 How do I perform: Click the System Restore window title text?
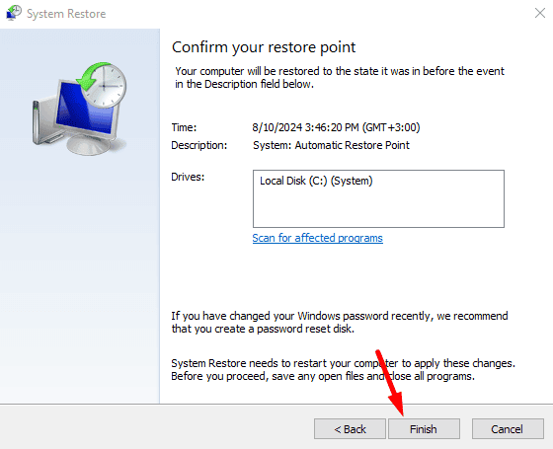coord(66,14)
